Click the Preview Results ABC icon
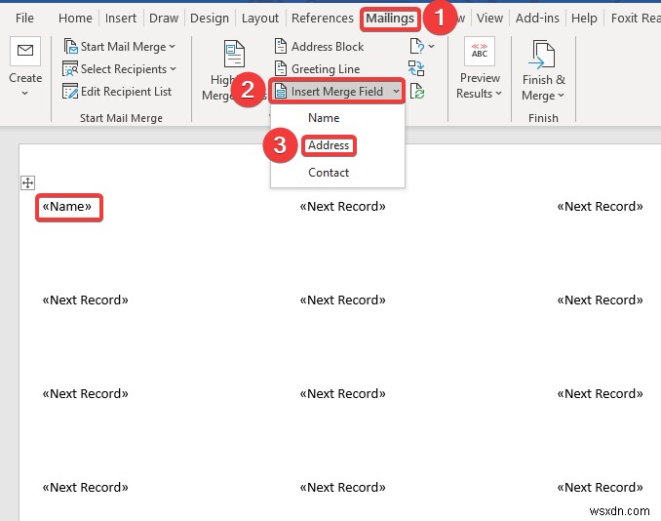The height and width of the screenshot is (521, 661). point(480,51)
